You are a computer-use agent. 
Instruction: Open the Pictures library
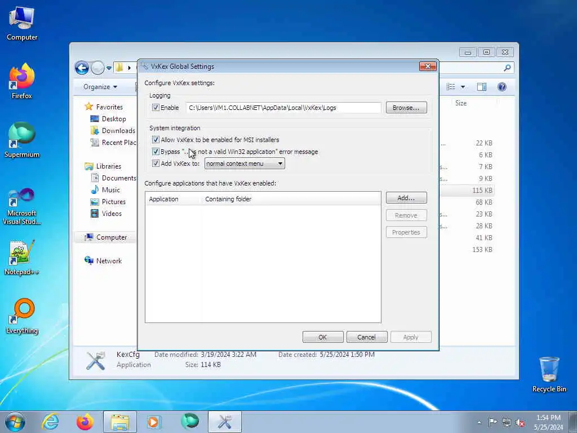point(113,202)
